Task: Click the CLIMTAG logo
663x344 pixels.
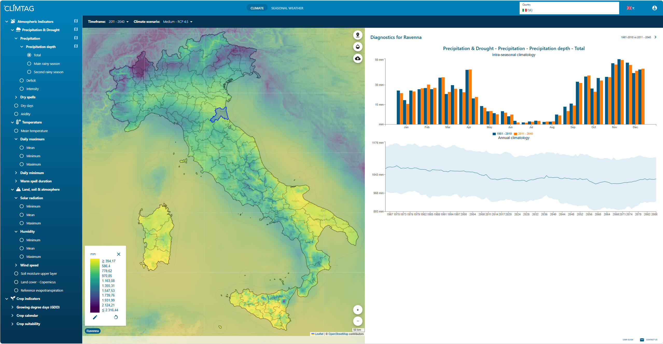Action: coord(19,8)
